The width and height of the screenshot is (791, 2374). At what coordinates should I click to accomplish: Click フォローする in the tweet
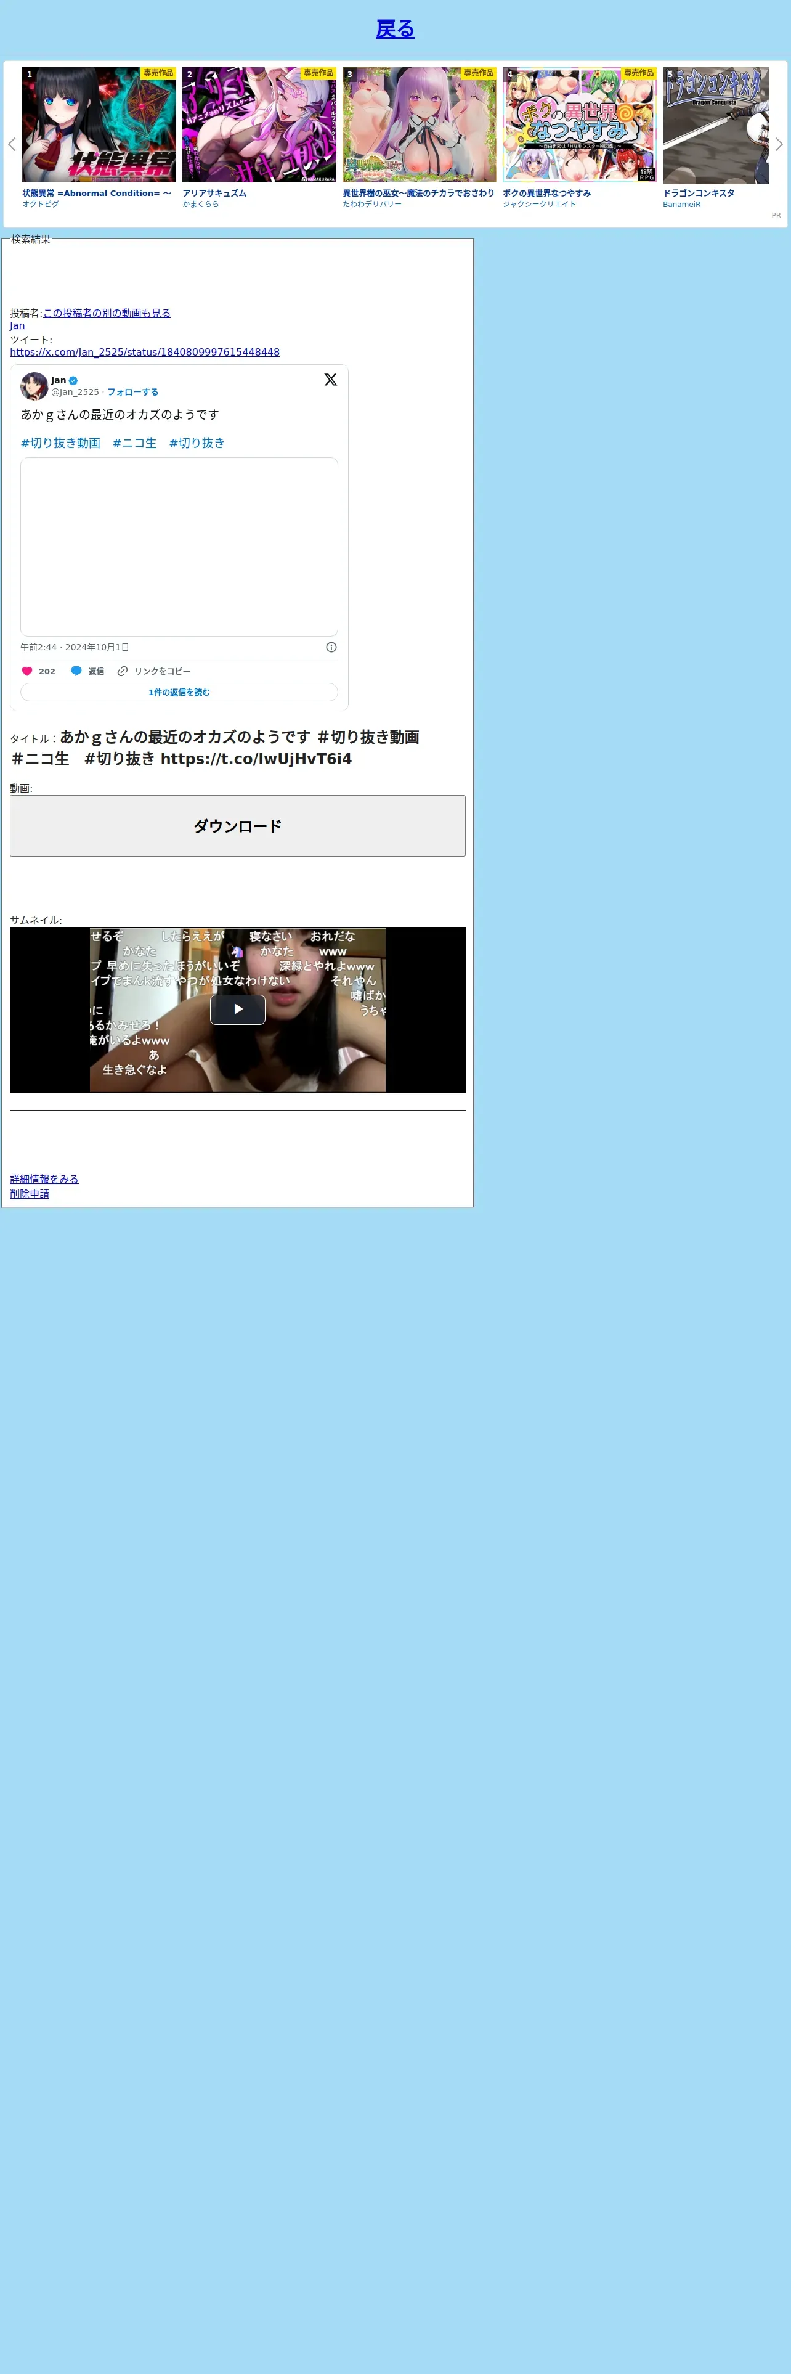(132, 393)
